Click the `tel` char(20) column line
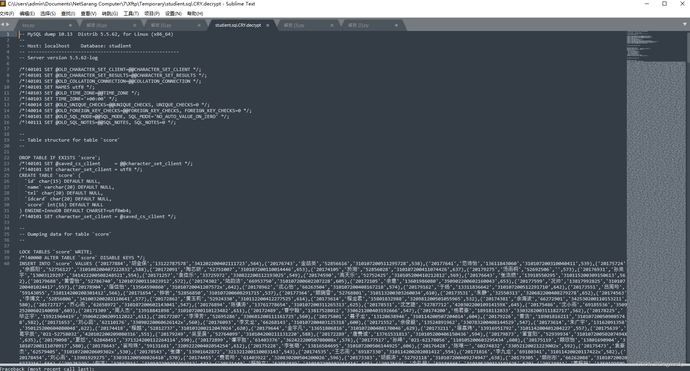 tap(64, 193)
